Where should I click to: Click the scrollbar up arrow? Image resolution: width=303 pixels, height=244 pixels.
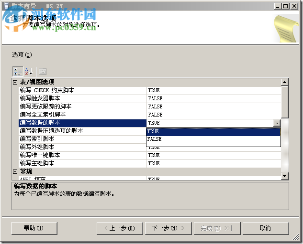285,82
